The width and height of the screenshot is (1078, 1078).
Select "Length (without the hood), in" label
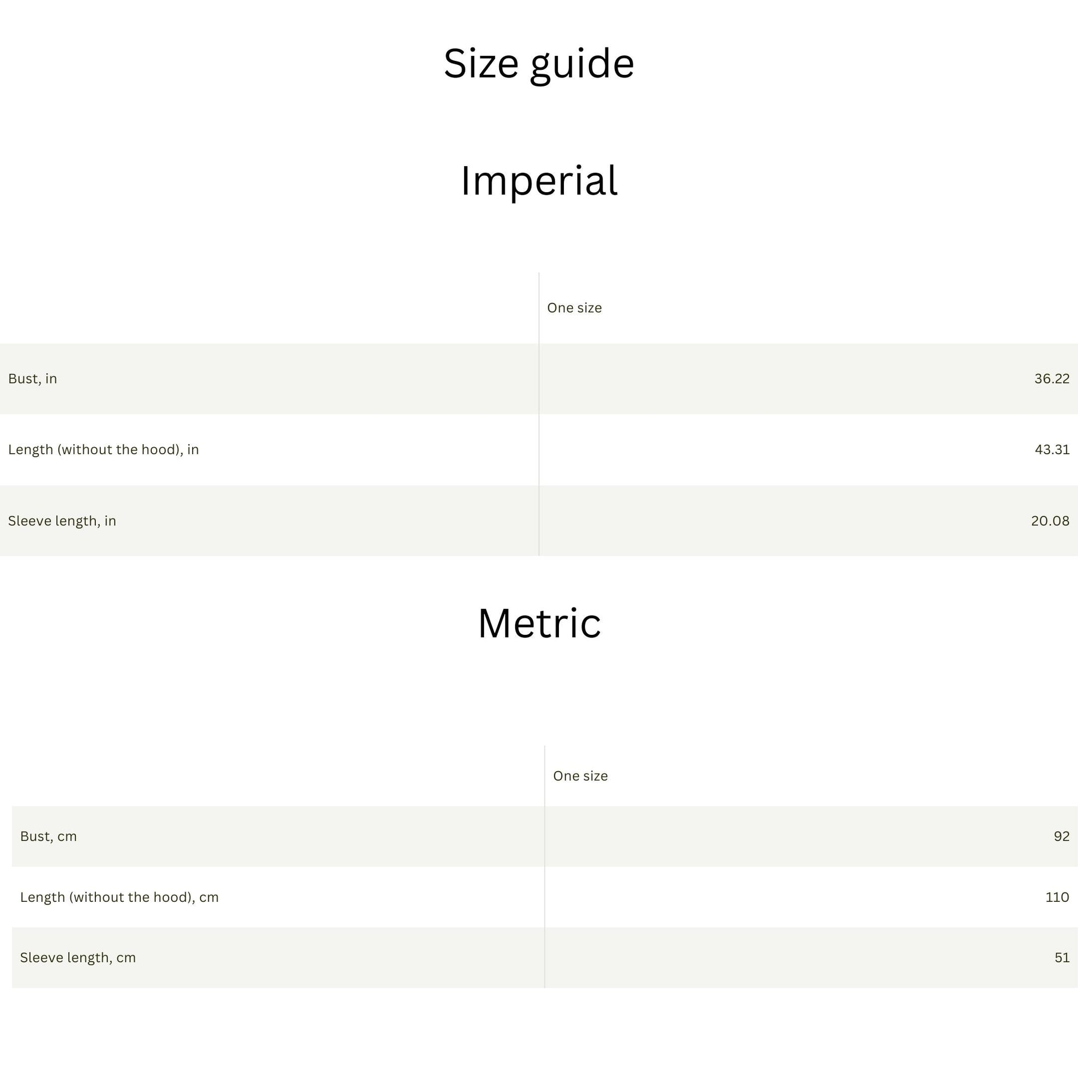coord(103,450)
